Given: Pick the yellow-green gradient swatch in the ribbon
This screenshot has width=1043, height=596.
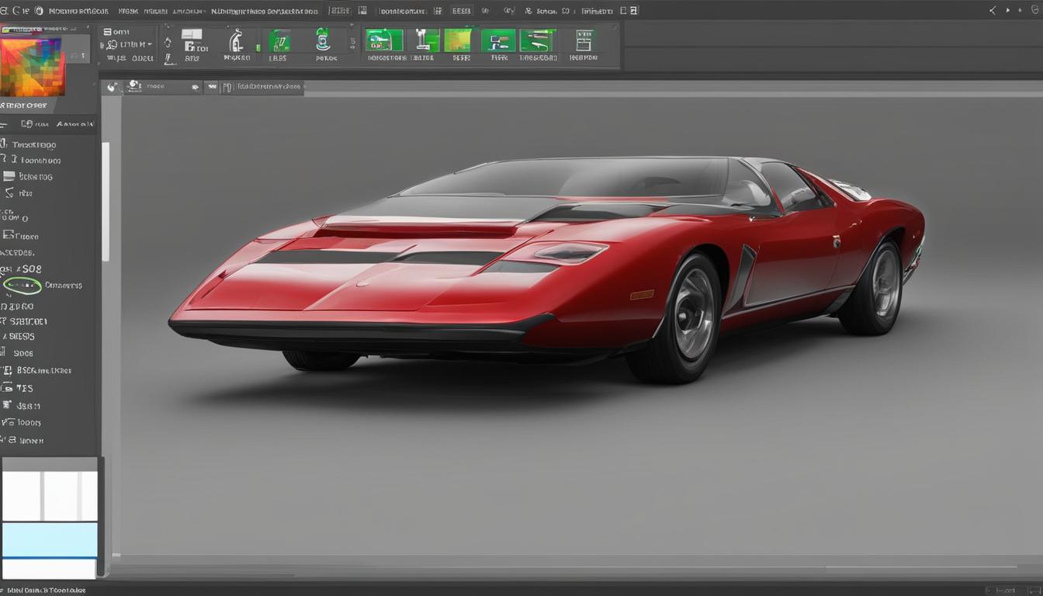Looking at the screenshot, I should [x=457, y=40].
